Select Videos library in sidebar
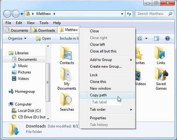This screenshot has height=140, width=177. (x=20, y=78)
